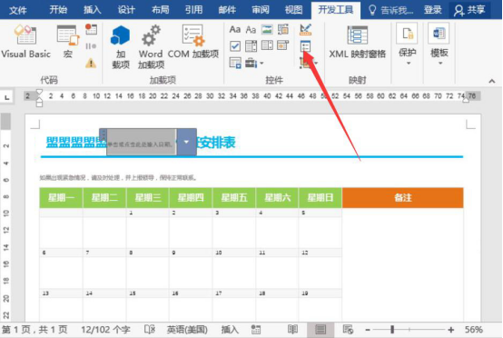Open the date picker dropdown arrow
This screenshot has height=338, width=503.
(x=186, y=142)
